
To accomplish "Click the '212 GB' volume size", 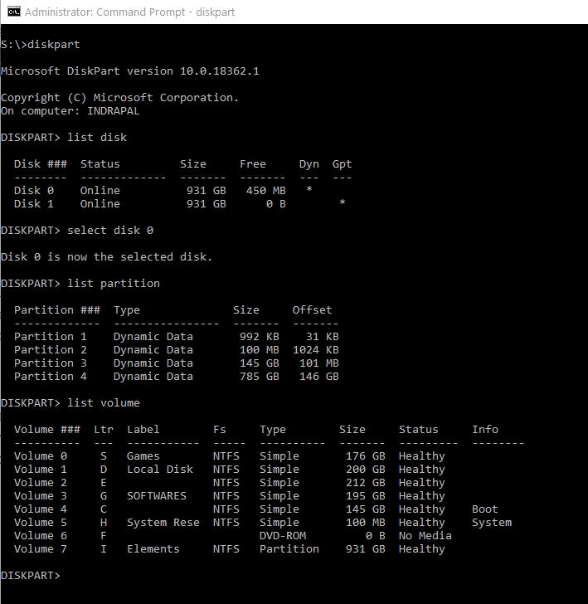I will tap(366, 483).
